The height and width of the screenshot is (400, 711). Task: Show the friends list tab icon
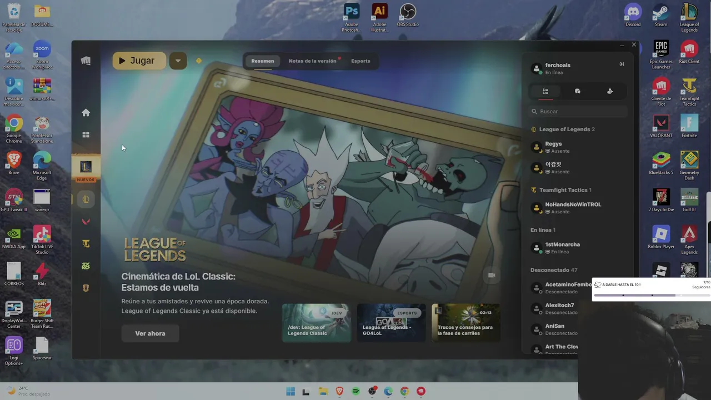point(545,91)
